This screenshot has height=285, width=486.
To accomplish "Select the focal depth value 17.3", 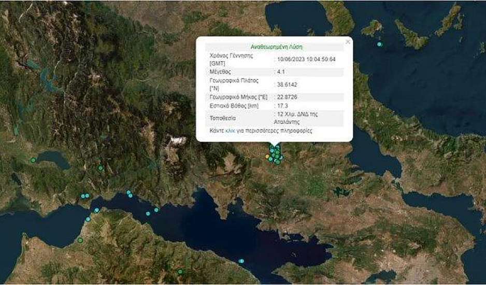I will [x=282, y=106].
